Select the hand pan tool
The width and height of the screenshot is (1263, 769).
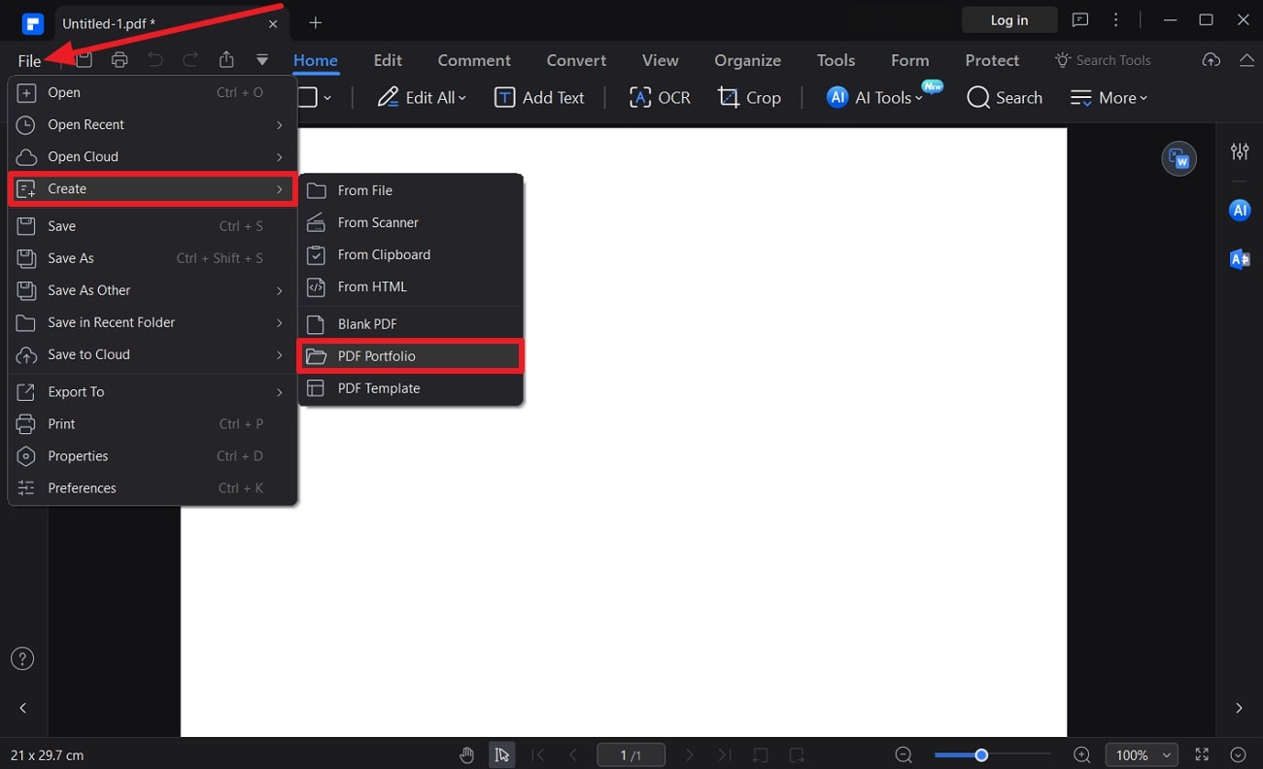pos(467,754)
